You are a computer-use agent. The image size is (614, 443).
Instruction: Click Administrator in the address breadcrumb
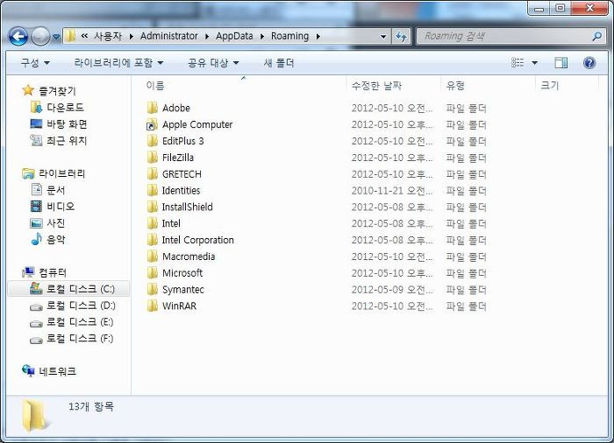[x=168, y=36]
